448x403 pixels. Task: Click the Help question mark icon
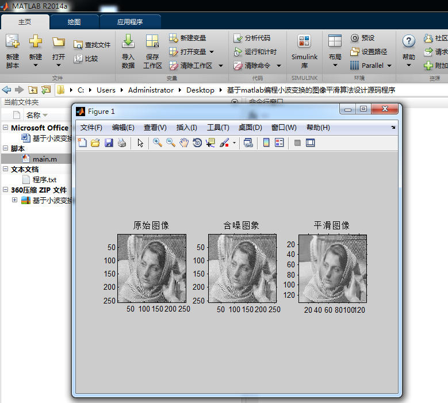tap(408, 41)
